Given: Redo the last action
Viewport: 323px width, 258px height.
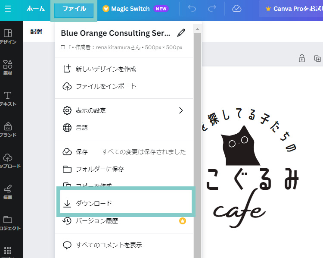Looking at the screenshot, I should coord(212,9).
